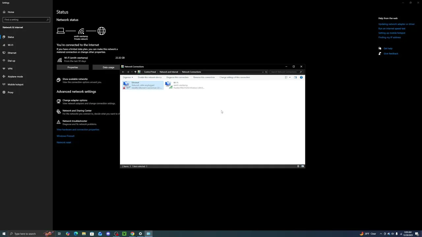This screenshot has width=422, height=237.
Task: Go up one level in Network Connections
Action: click(x=135, y=72)
